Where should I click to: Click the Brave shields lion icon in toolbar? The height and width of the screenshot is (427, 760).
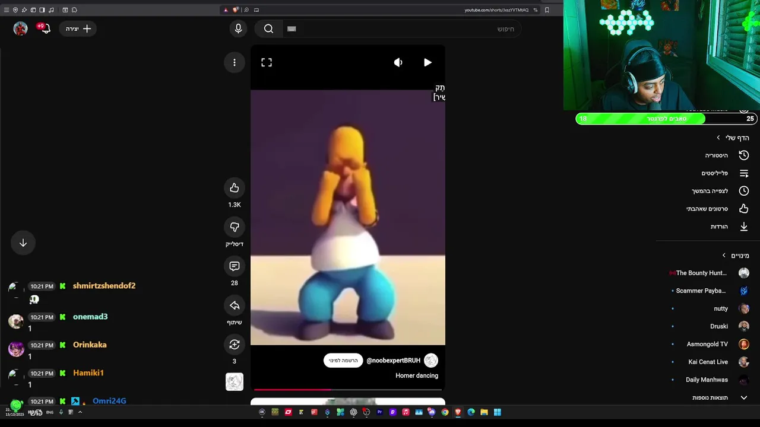tap(236, 9)
